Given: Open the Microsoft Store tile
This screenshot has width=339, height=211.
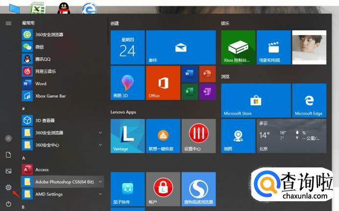Looking at the screenshot, I should point(256,100).
